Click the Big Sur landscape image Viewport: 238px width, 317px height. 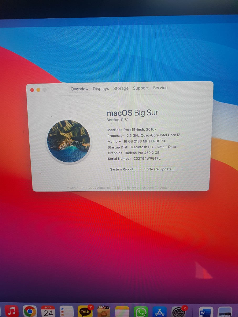coord(68,141)
